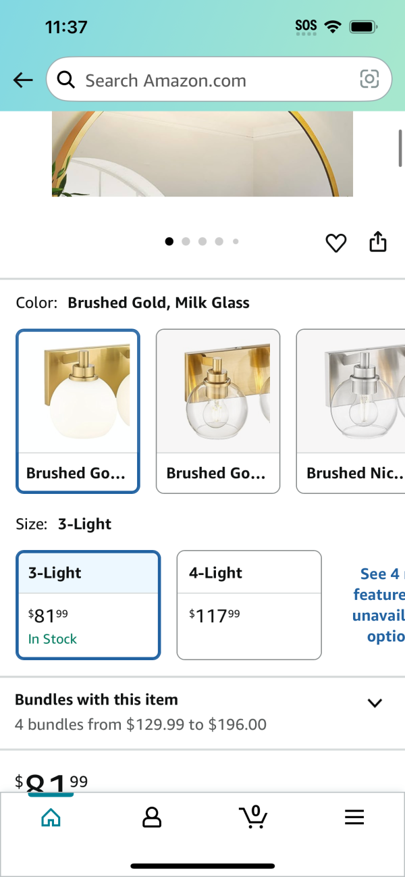Screen dimensions: 405x877
Task: Open shopping cart icon
Action: 254,817
